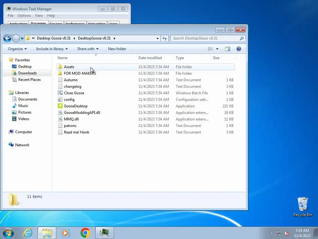Open Task Manager Help menu
The height and width of the screenshot is (239, 318).
coord(51,16)
